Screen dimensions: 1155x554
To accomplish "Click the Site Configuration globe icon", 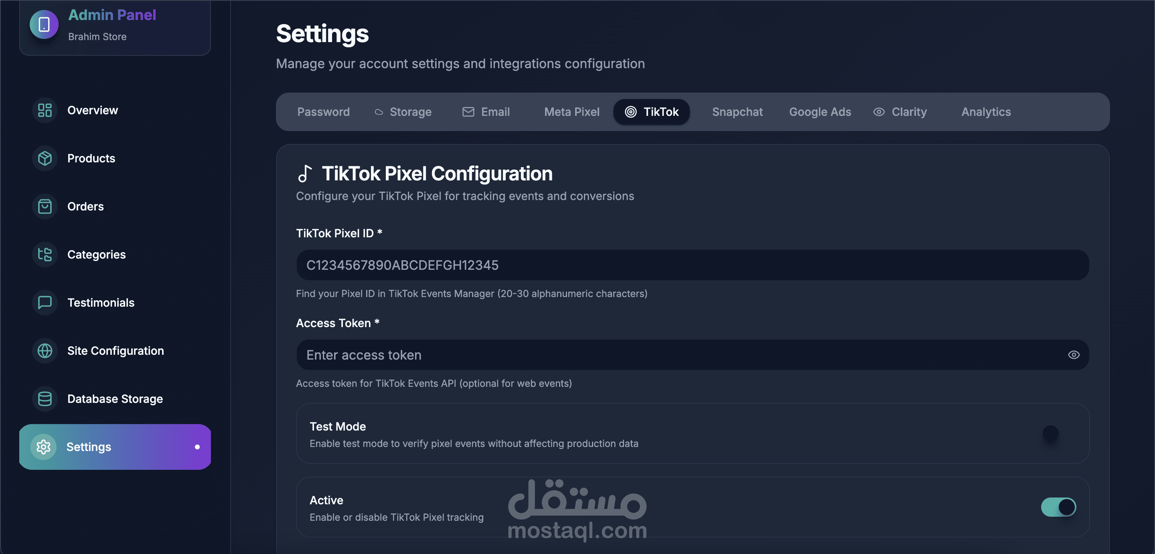I will pos(45,350).
